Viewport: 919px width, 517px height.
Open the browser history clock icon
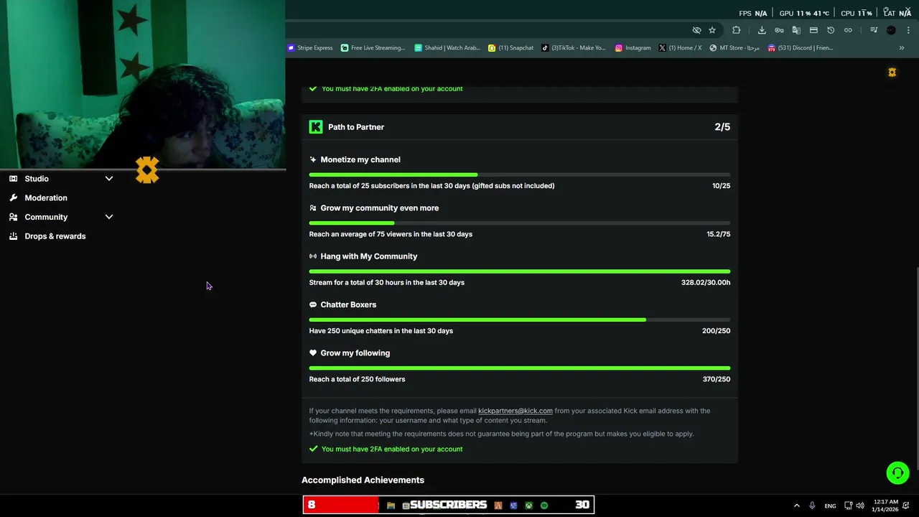pyautogui.click(x=831, y=30)
